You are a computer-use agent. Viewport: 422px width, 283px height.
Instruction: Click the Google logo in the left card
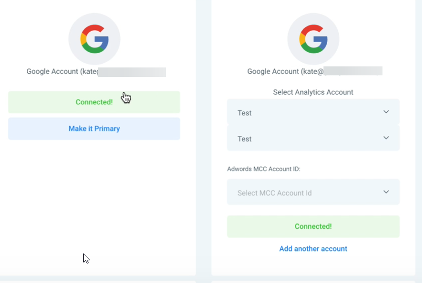94,39
